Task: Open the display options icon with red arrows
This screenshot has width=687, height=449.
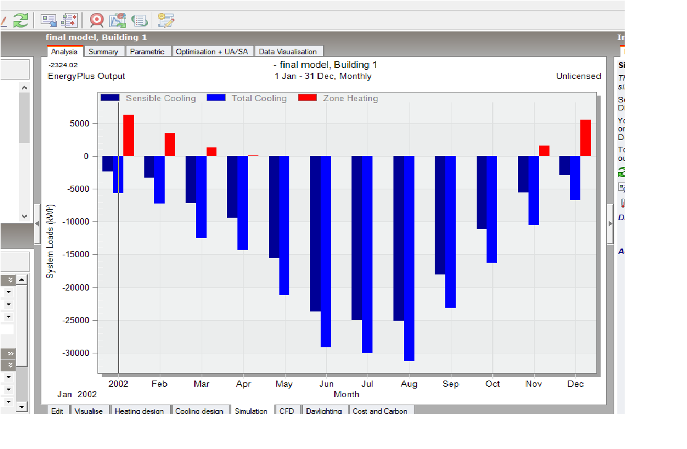Action: point(69,20)
